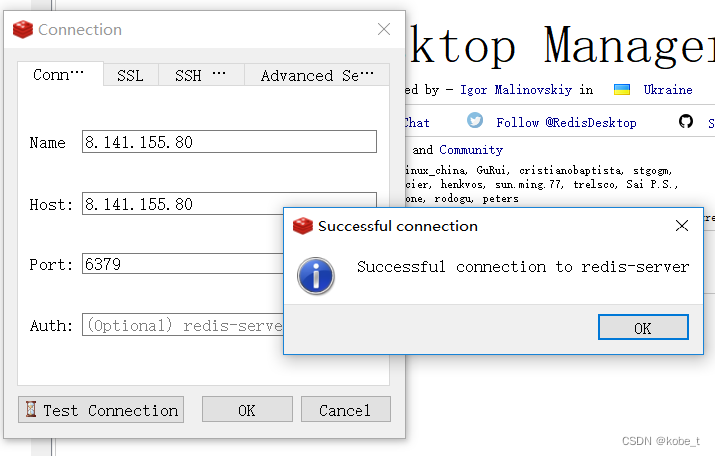Open the partially visible Chat link

point(417,122)
